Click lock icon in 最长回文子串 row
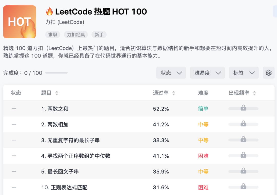This screenshot has height=195, width=277. [243, 171]
